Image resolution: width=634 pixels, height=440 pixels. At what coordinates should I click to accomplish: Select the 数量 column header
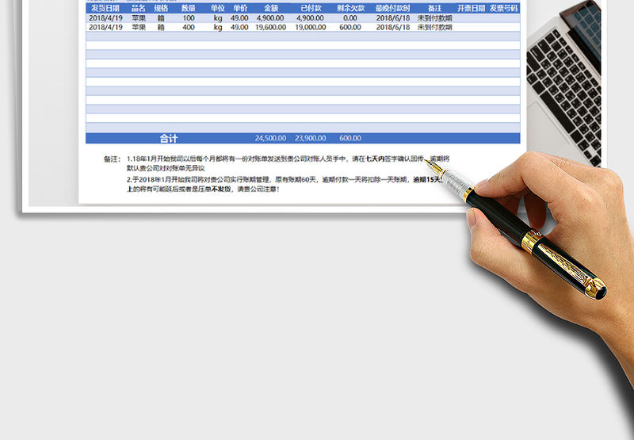coord(189,8)
